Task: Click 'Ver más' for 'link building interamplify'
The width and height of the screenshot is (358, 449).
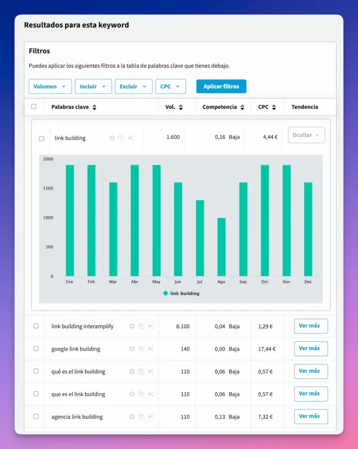Action: [311, 326]
